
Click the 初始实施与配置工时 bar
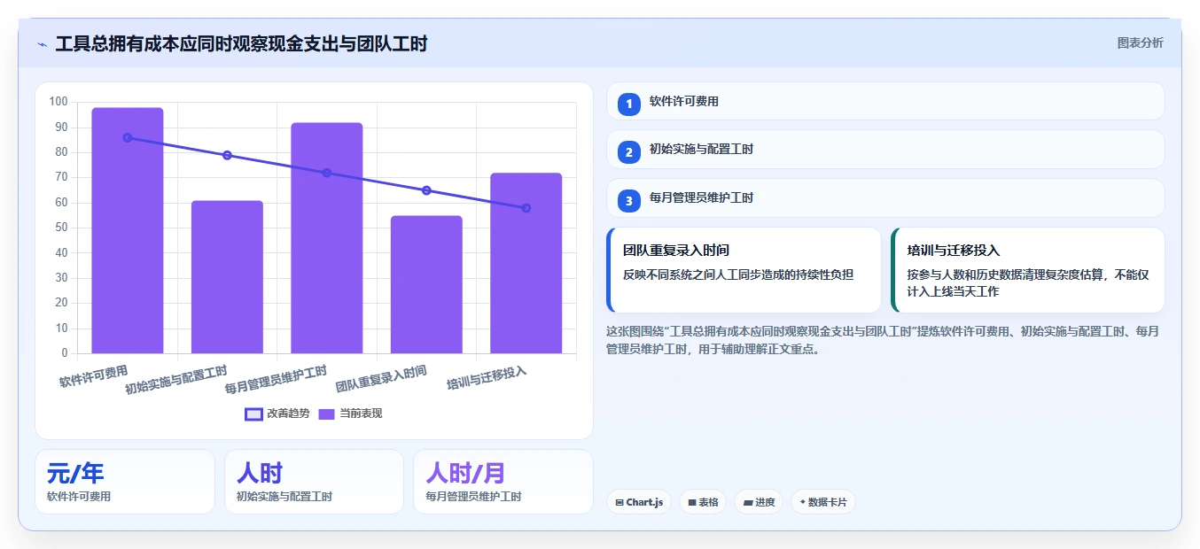(x=227, y=277)
